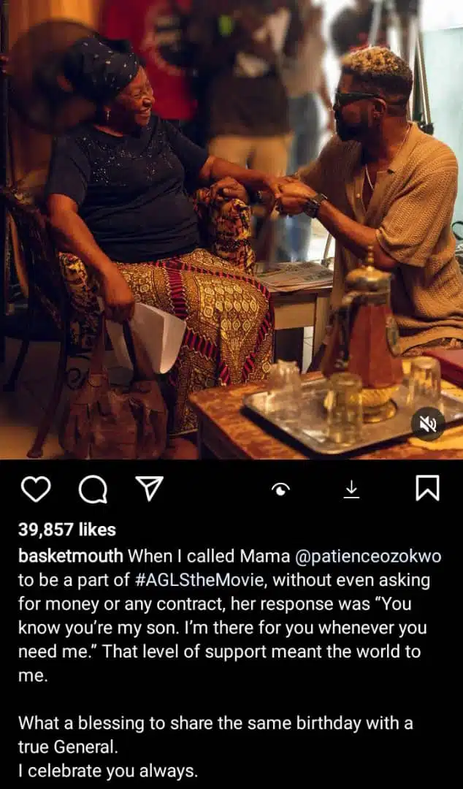The image size is (463, 789).
Task: Tap the brown handbag on the floor
Action: pos(113,419)
